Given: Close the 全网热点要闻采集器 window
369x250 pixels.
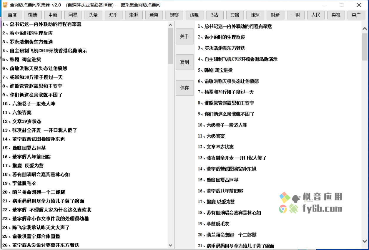Looking at the screenshot, I should [359, 5].
